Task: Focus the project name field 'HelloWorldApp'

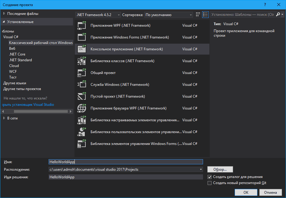Action: 126,162
